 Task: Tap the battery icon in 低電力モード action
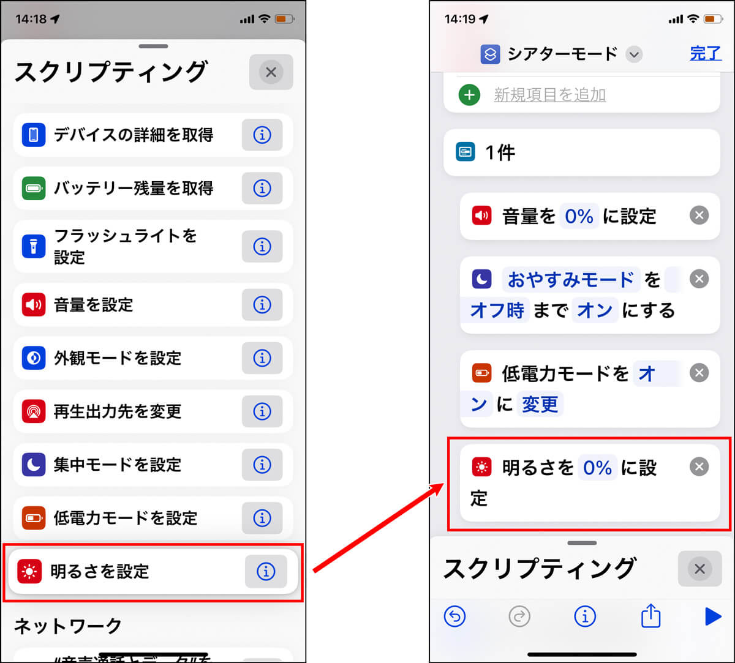[x=481, y=373]
